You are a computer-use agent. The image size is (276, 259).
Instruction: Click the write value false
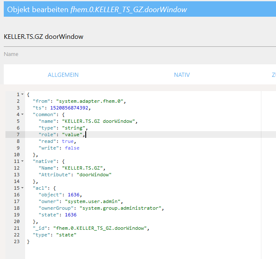click(72, 148)
